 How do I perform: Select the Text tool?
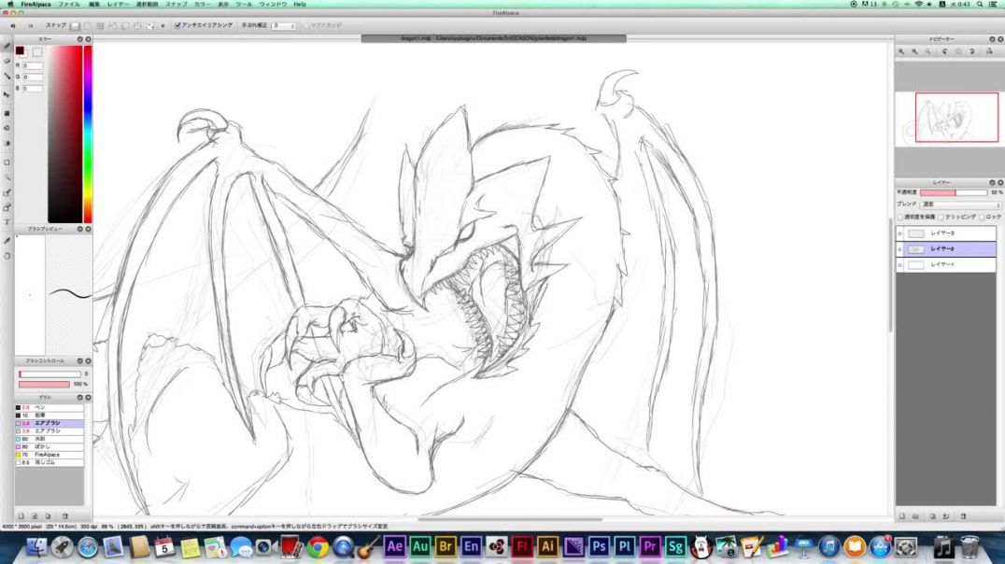coord(7,222)
